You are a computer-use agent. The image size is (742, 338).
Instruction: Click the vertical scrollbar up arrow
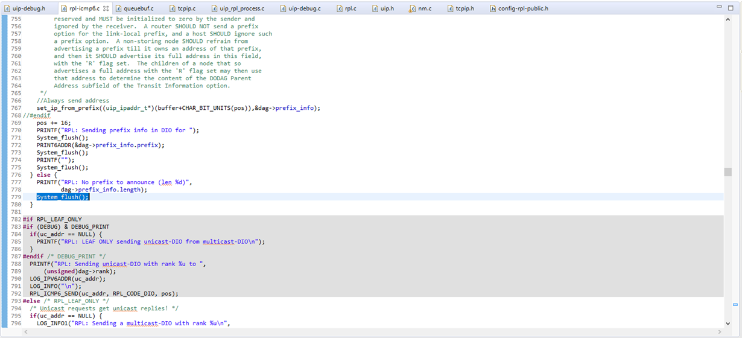[x=728, y=19]
